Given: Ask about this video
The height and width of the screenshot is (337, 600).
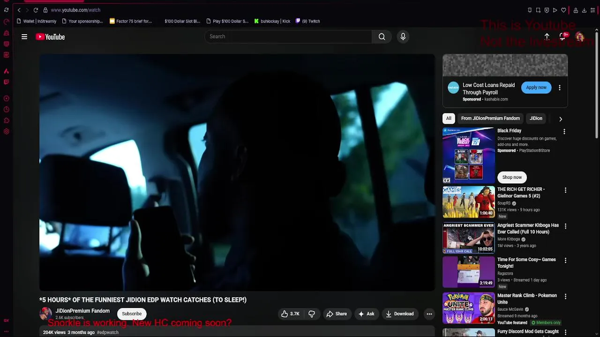Looking at the screenshot, I should pyautogui.click(x=366, y=314).
